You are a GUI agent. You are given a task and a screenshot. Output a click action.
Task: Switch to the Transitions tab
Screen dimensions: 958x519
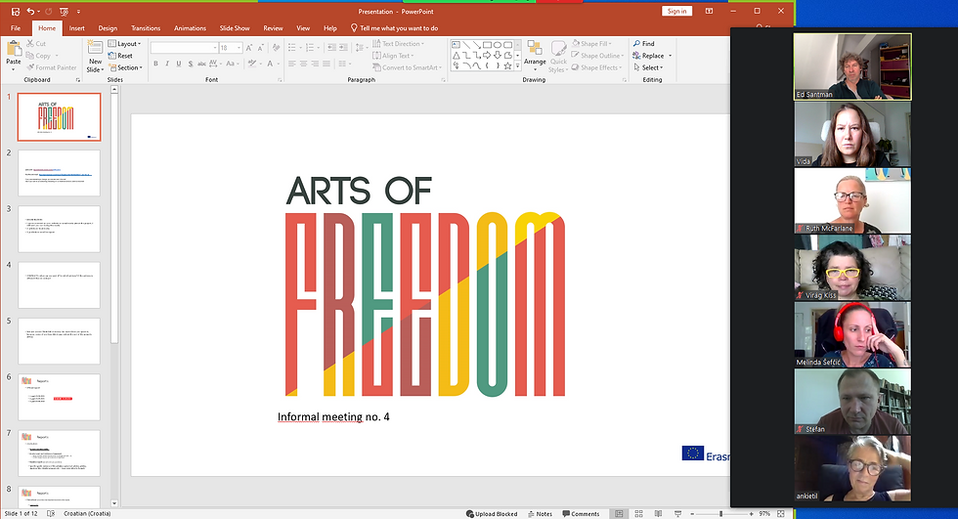click(x=146, y=28)
